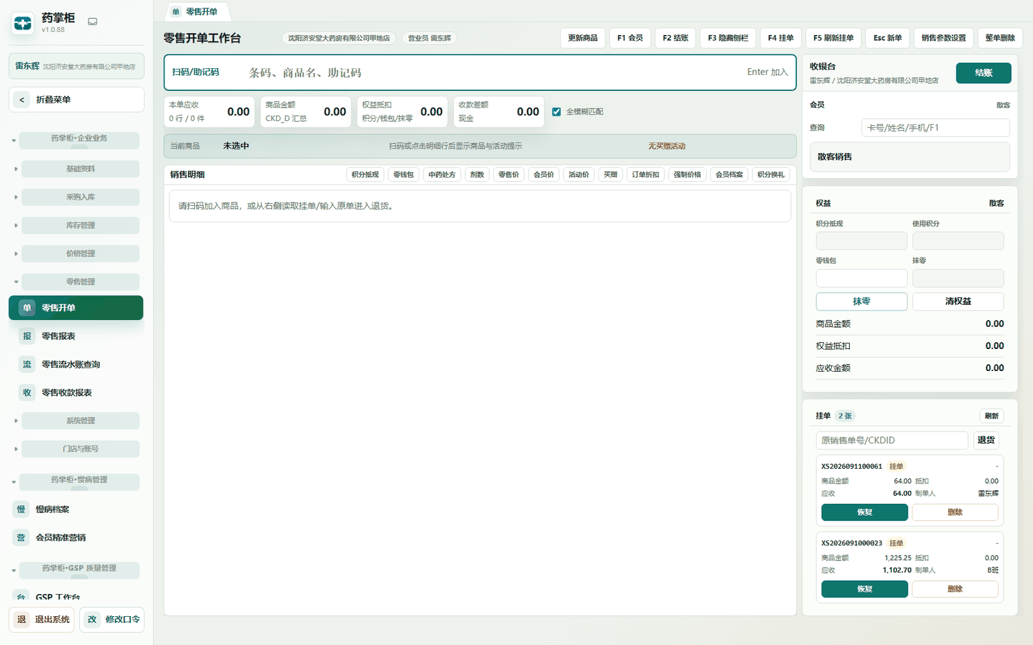Click the 中药处方 button in 销售明细
1033x645 pixels.
click(x=442, y=175)
